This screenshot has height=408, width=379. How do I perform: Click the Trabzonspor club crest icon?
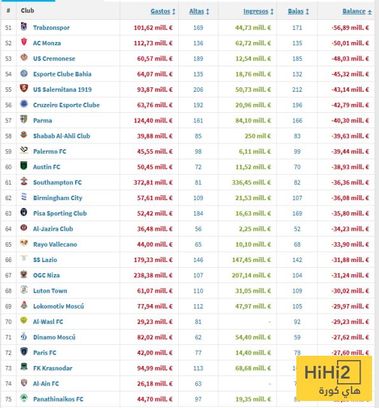pyautogui.click(x=24, y=26)
